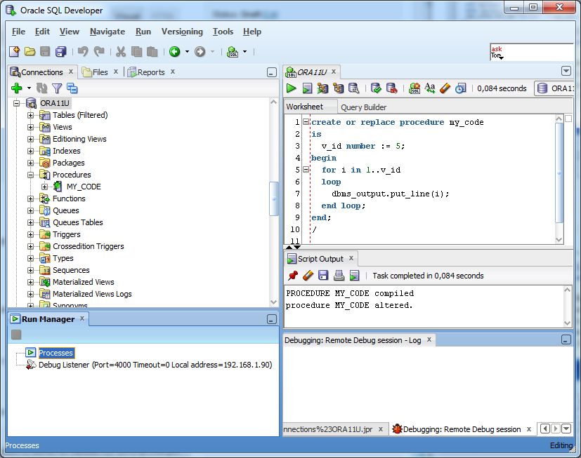Collapse the ORA11U connection node
The image size is (581, 458).
[x=16, y=103]
